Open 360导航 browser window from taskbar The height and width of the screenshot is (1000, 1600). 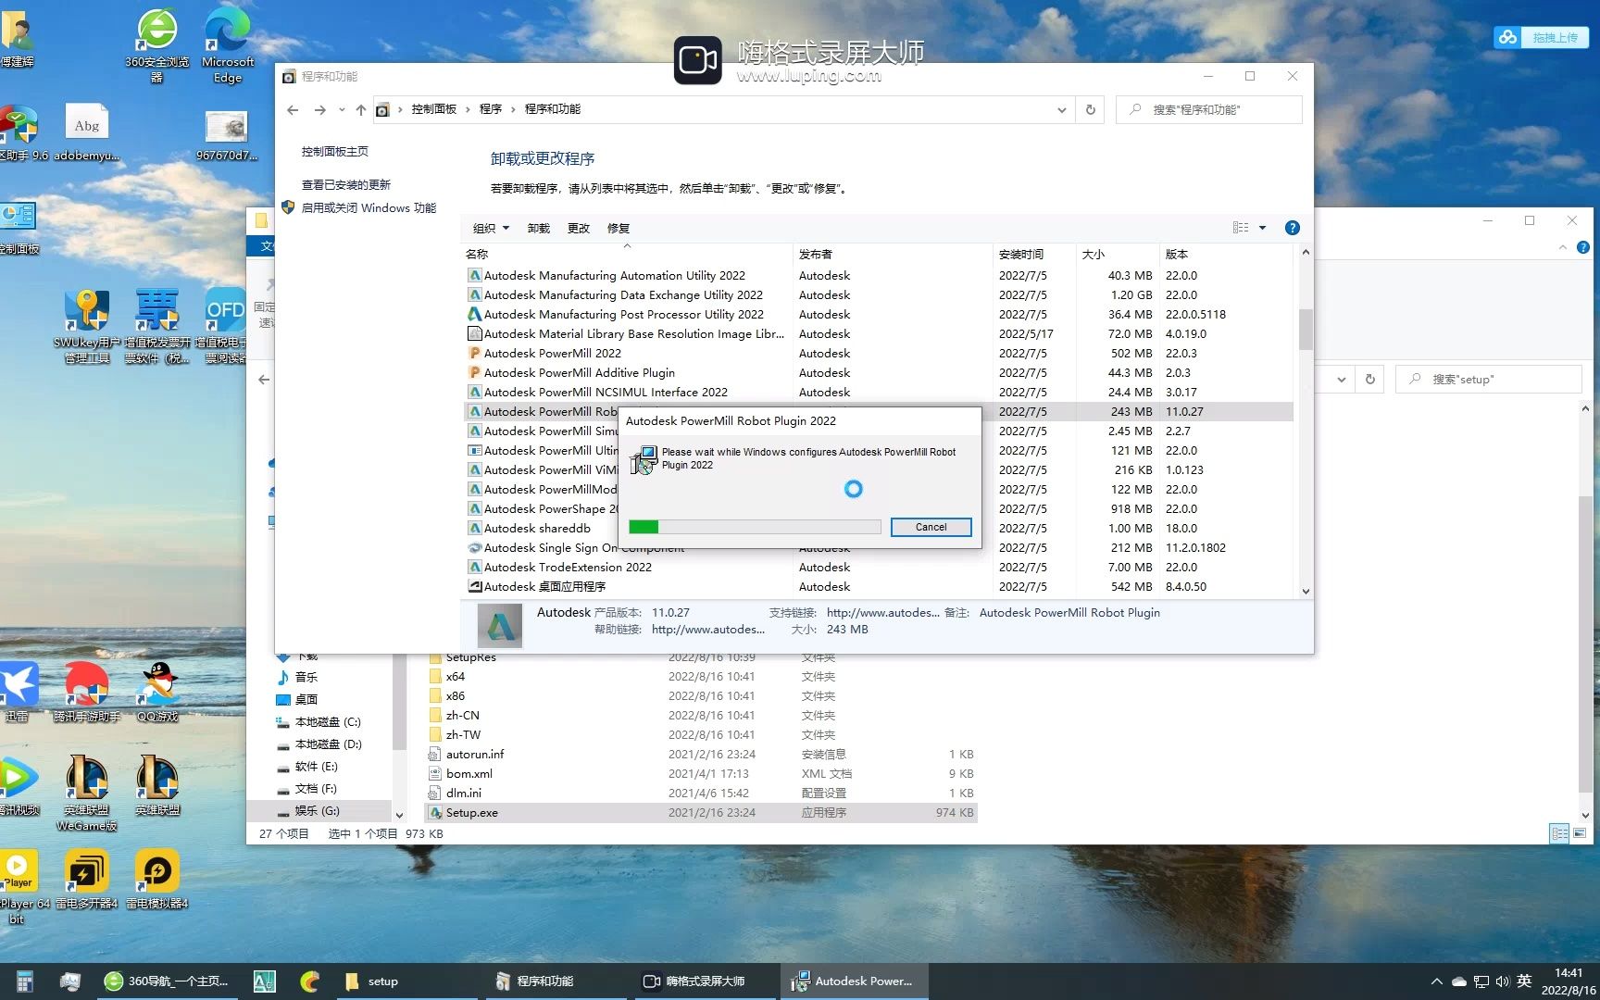(167, 981)
